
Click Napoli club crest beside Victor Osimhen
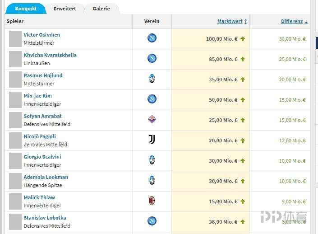[x=152, y=38]
